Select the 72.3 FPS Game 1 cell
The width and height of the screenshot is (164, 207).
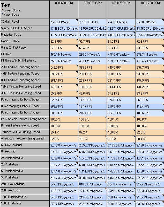pos(150,42)
